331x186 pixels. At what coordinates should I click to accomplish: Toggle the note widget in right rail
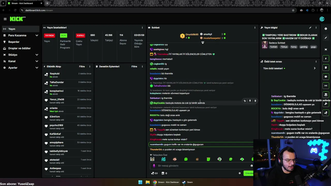326,68
